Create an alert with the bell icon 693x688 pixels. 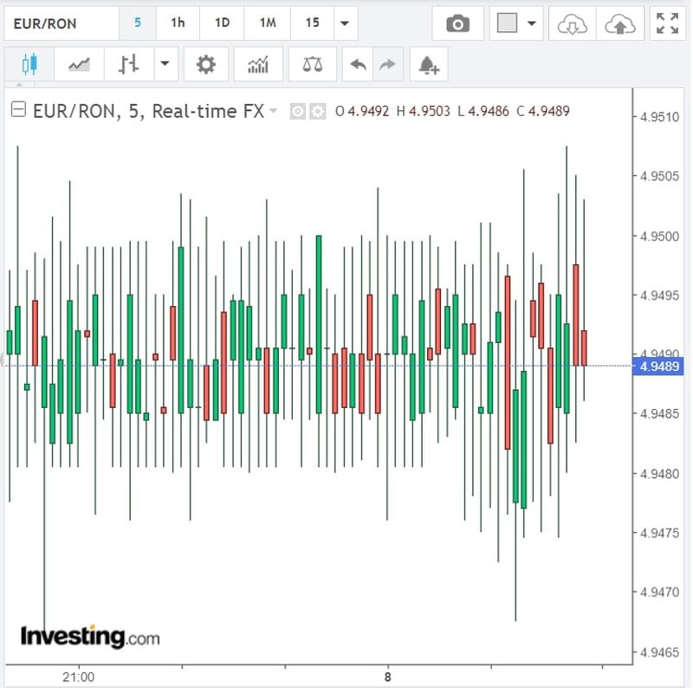429,64
